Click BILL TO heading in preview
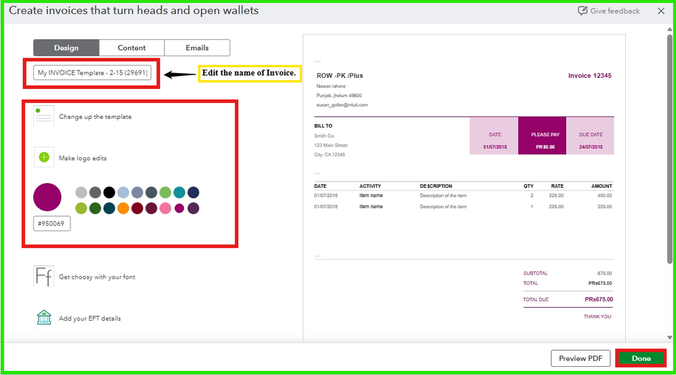Viewport: 676px width, 375px height. click(323, 126)
